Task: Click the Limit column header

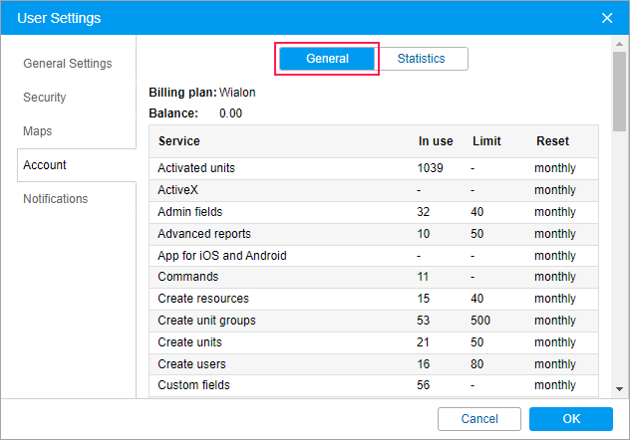Action: click(x=486, y=141)
